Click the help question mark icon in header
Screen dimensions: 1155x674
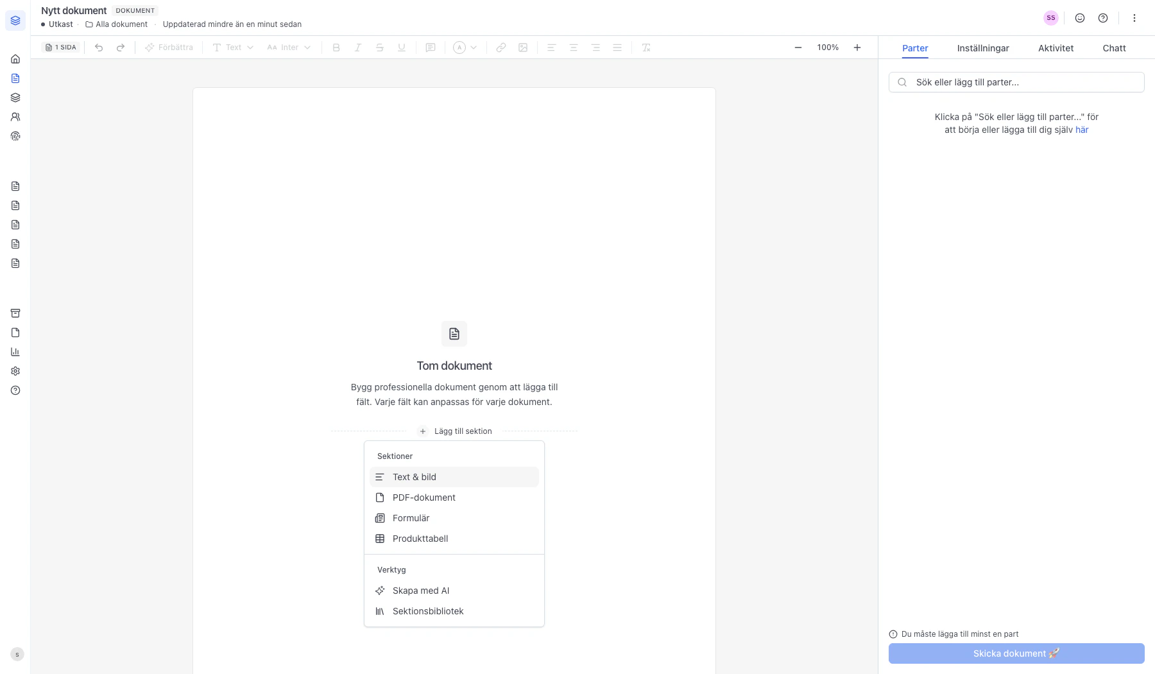1103,18
